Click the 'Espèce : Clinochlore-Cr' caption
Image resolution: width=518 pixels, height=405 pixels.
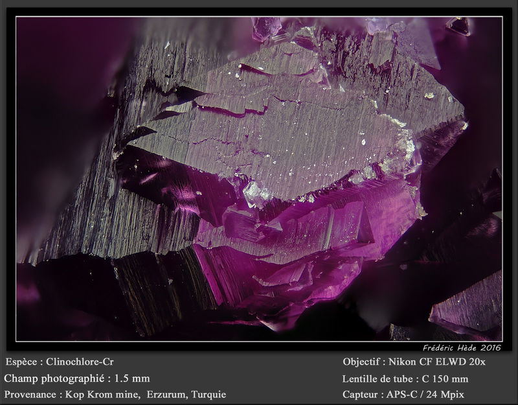60,362
